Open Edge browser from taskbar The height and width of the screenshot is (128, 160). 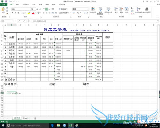52,125
